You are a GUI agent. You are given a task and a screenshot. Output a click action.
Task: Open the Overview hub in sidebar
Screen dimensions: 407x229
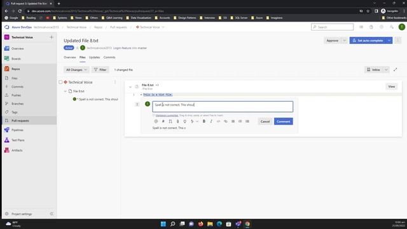(29, 48)
